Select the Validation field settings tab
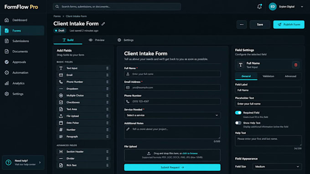310x174 pixels. pyautogui.click(x=268, y=76)
